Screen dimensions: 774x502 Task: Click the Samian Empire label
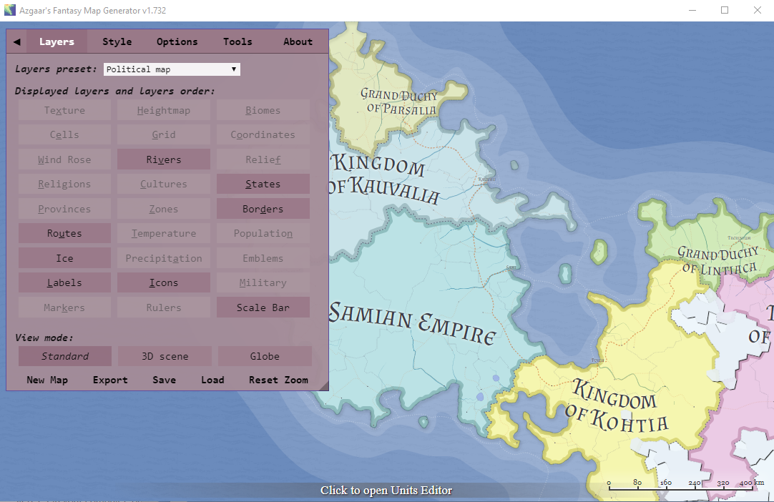click(412, 323)
